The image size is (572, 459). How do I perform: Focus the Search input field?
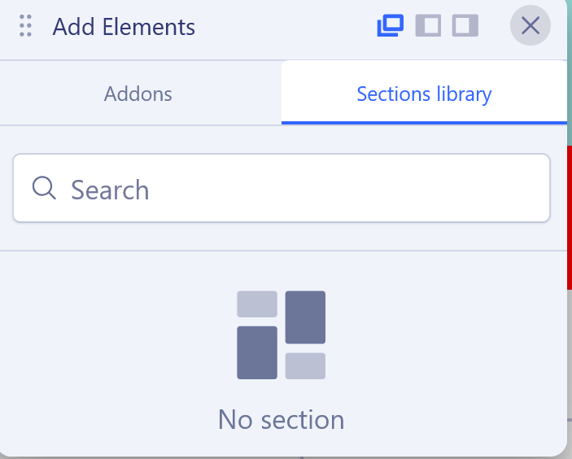pyautogui.click(x=325, y=189)
